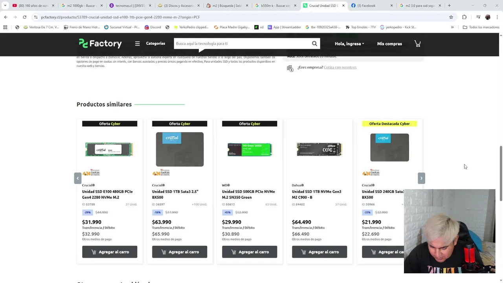The width and height of the screenshot is (503, 283).
Task: Open WD Green SN350 product image
Action: 250,149
